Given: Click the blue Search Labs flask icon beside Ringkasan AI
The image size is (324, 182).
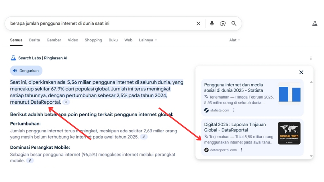Looking at the screenshot, I should coord(13,58).
